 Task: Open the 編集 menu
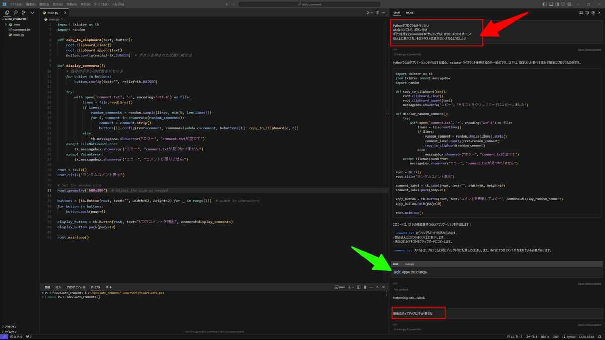(30, 4)
